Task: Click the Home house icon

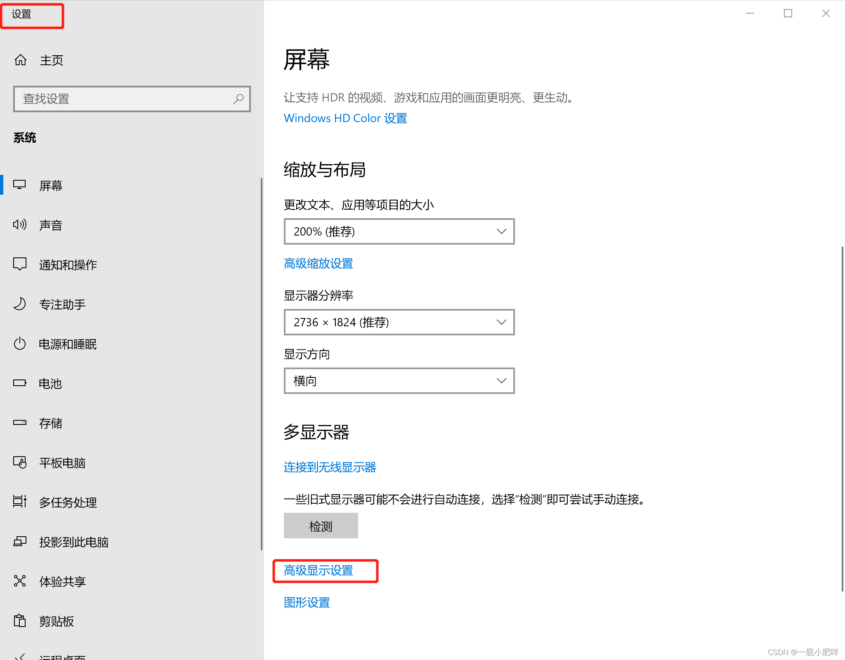Action: [x=20, y=60]
